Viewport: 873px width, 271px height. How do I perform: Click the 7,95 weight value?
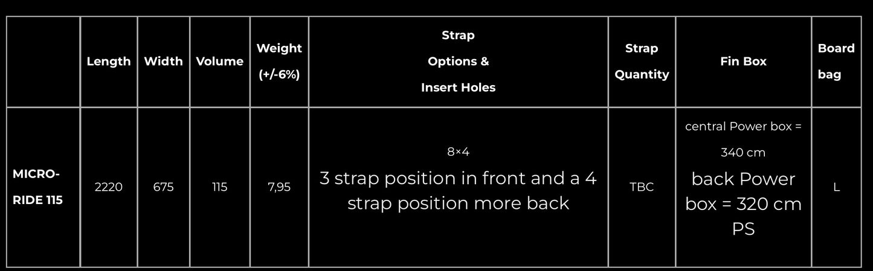tap(279, 187)
